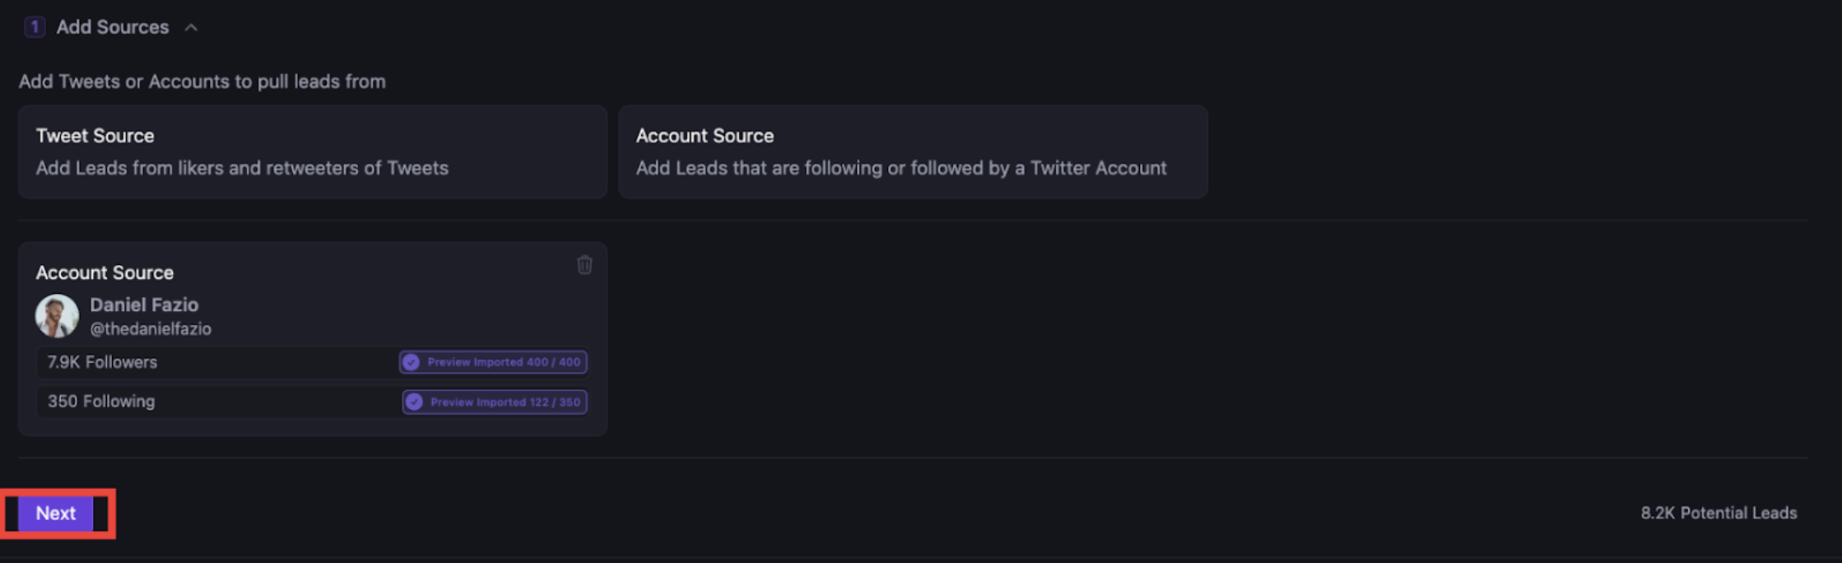Click the purple checkmark next to Preview Imported 400/400

pos(413,362)
